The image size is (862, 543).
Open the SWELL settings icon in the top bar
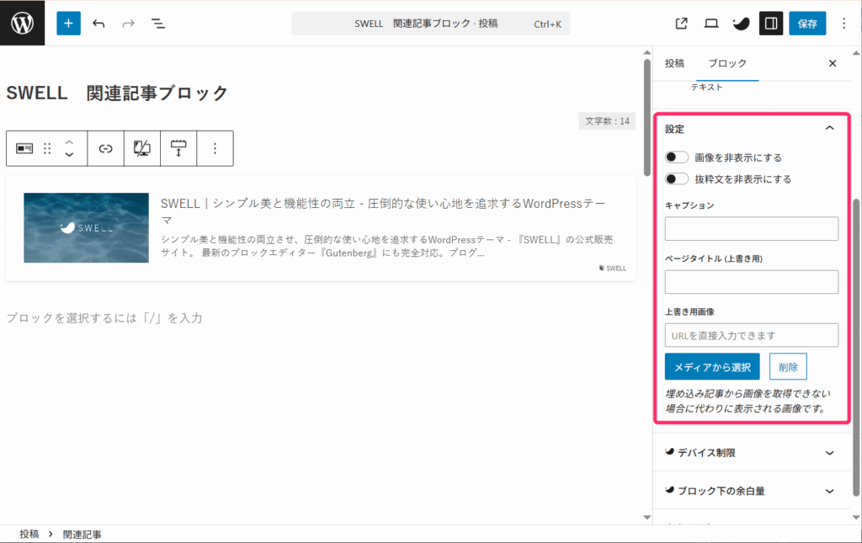point(741,23)
